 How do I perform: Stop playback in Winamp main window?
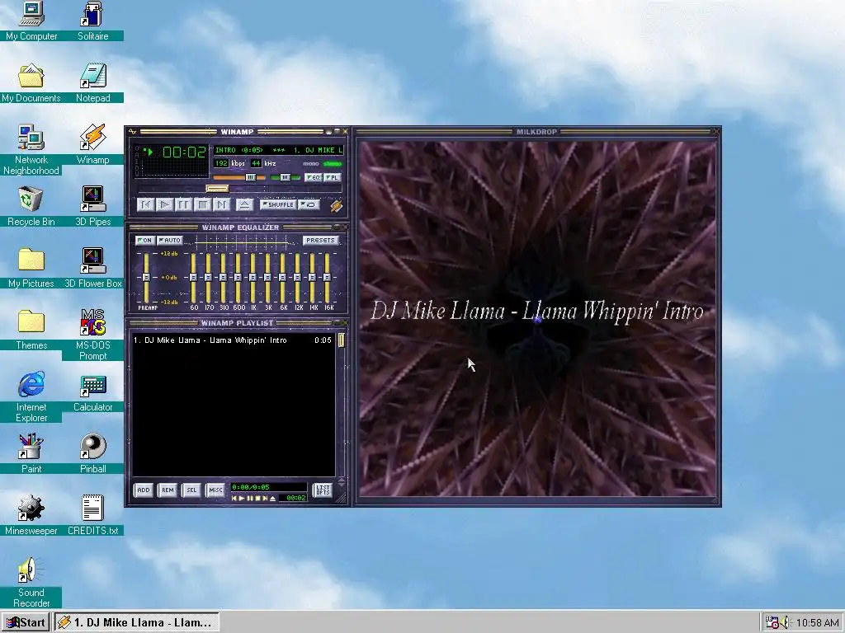coord(203,204)
